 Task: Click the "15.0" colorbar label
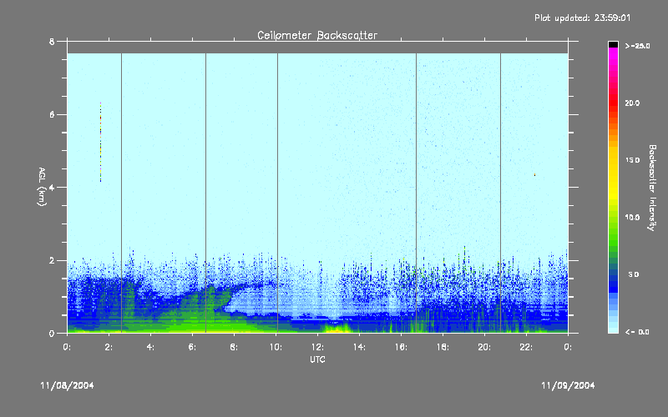632,160
